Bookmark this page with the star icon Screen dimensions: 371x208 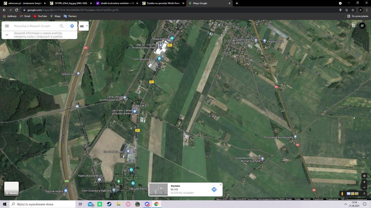pos(353,10)
